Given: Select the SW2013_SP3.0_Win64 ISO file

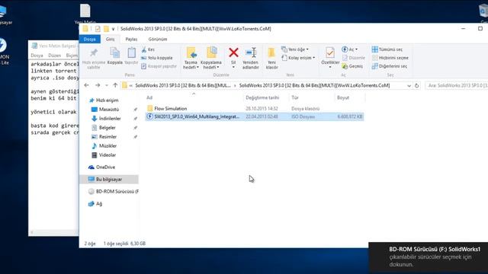Looking at the screenshot, I should [x=254, y=116].
